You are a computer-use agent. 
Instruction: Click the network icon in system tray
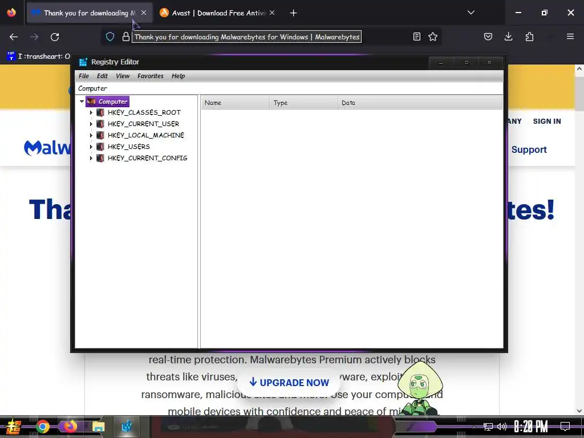pyautogui.click(x=488, y=427)
